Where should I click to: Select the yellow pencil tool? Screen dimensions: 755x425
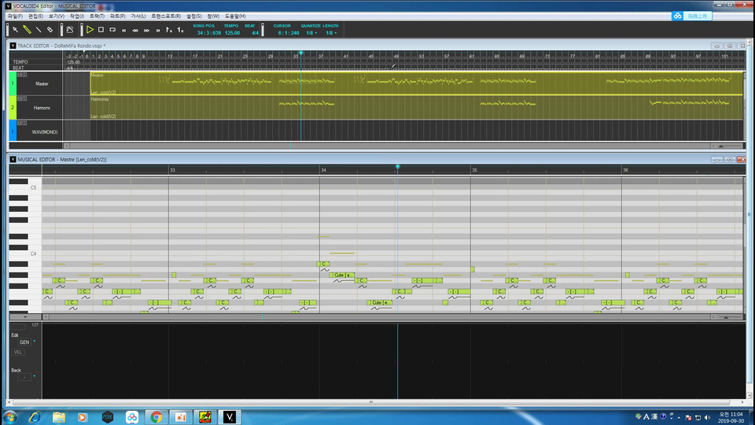27,30
